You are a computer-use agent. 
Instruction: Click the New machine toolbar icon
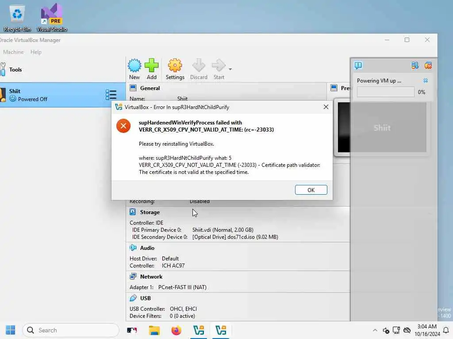pos(134,69)
